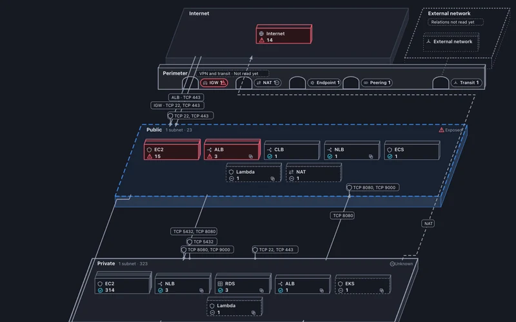This screenshot has width=516, height=322.
Task: Open the NAT node in Public subnet
Action: tap(314, 173)
